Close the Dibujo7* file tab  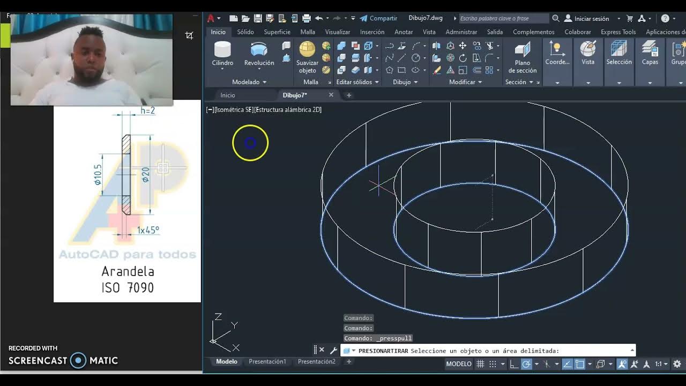331,95
